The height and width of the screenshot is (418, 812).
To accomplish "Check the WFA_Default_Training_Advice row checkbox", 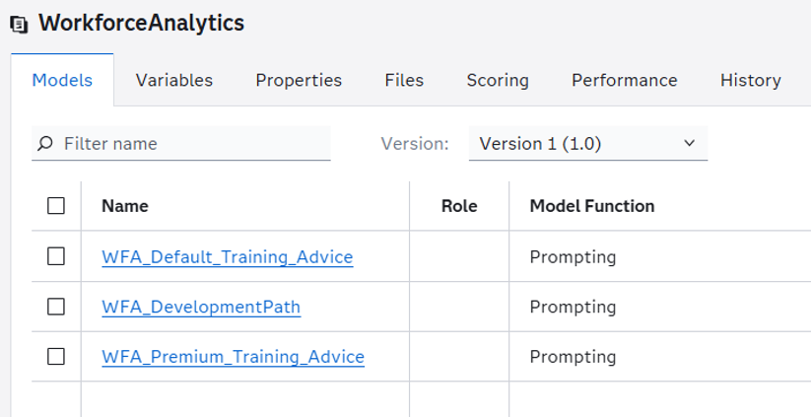I will point(56,256).
